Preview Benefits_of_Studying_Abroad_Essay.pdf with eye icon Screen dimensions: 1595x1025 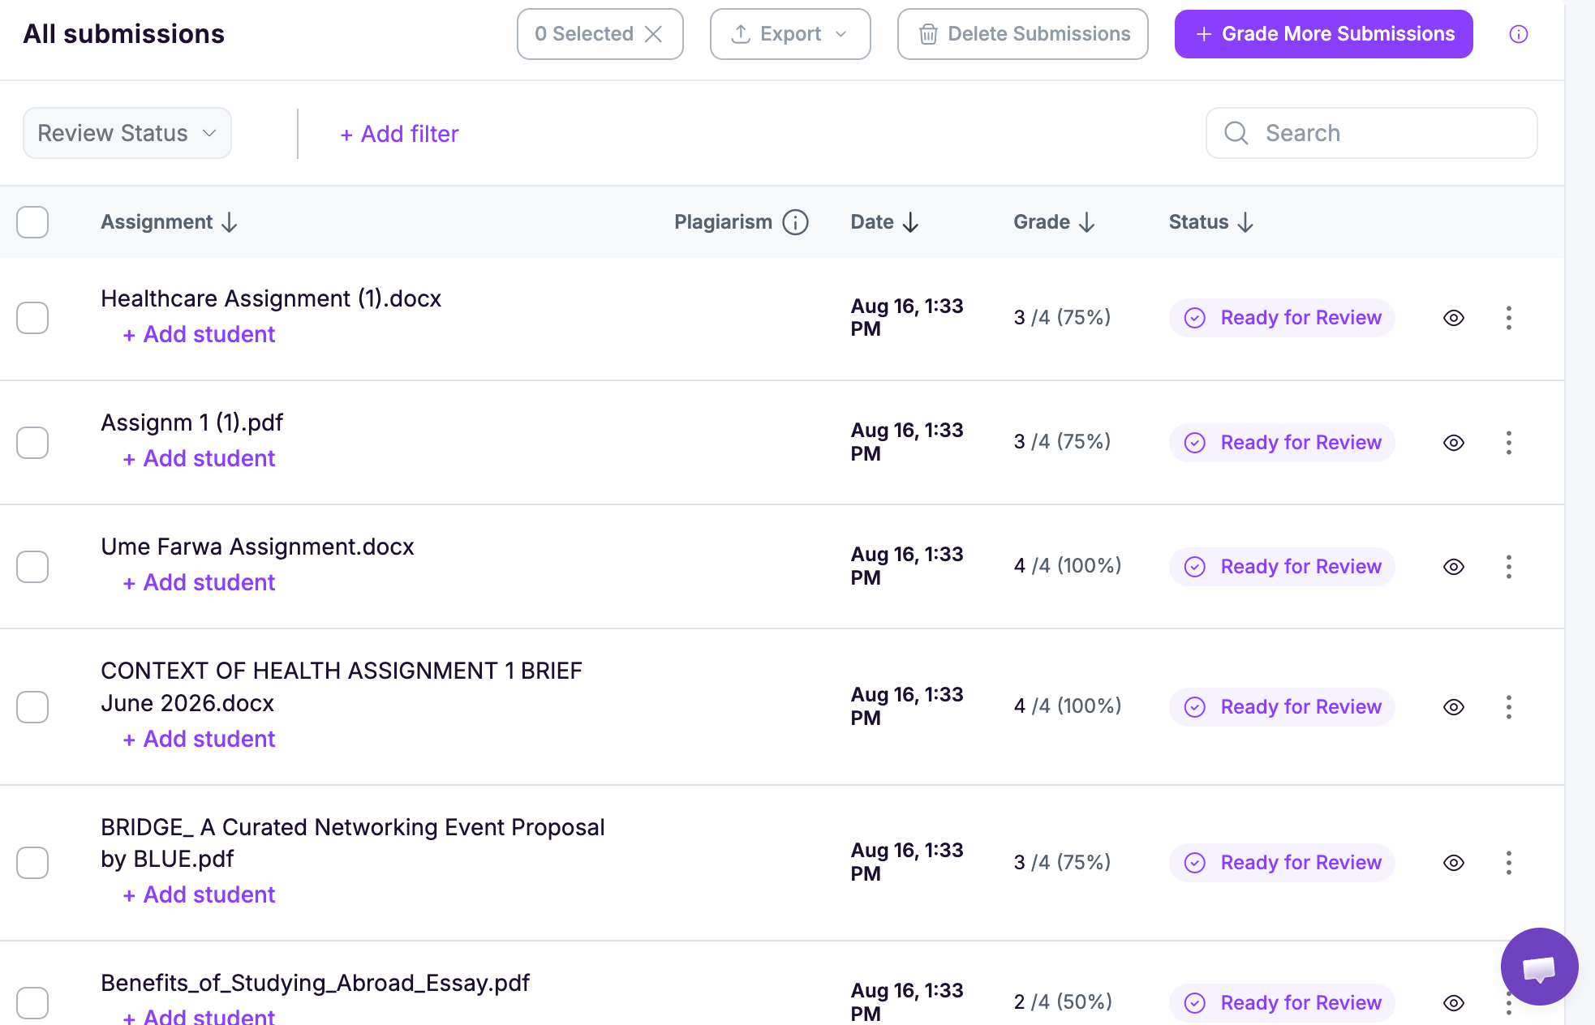coord(1453,1003)
